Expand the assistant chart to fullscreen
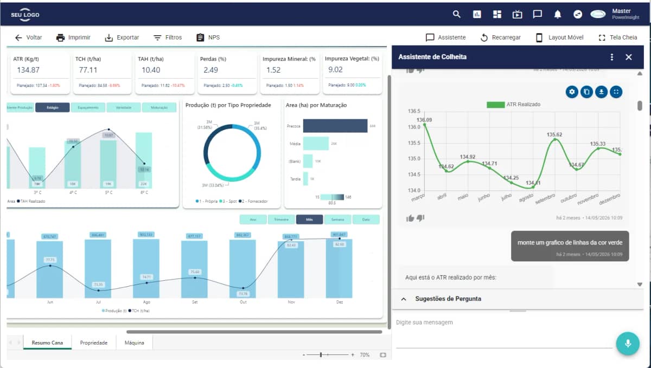Viewport: 651px width, 368px height. pos(616,92)
